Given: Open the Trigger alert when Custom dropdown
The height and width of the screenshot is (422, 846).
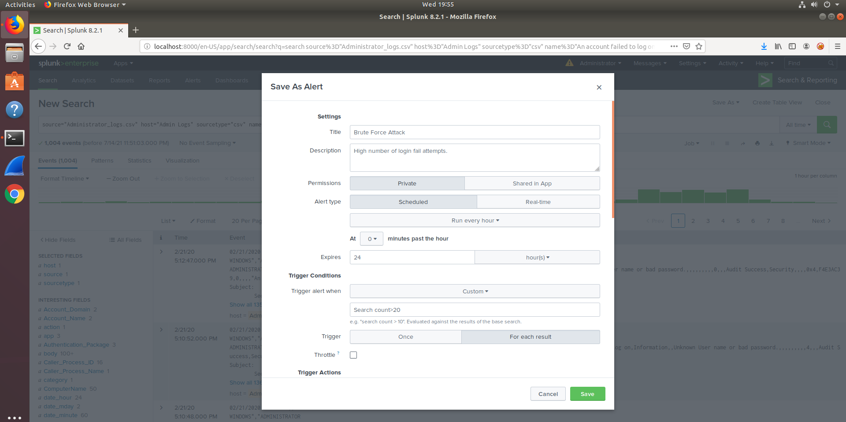Looking at the screenshot, I should click(475, 291).
